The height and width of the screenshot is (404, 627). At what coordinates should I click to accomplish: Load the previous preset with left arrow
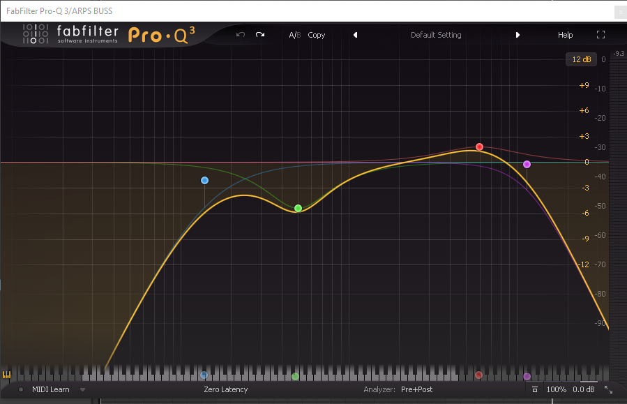[355, 35]
